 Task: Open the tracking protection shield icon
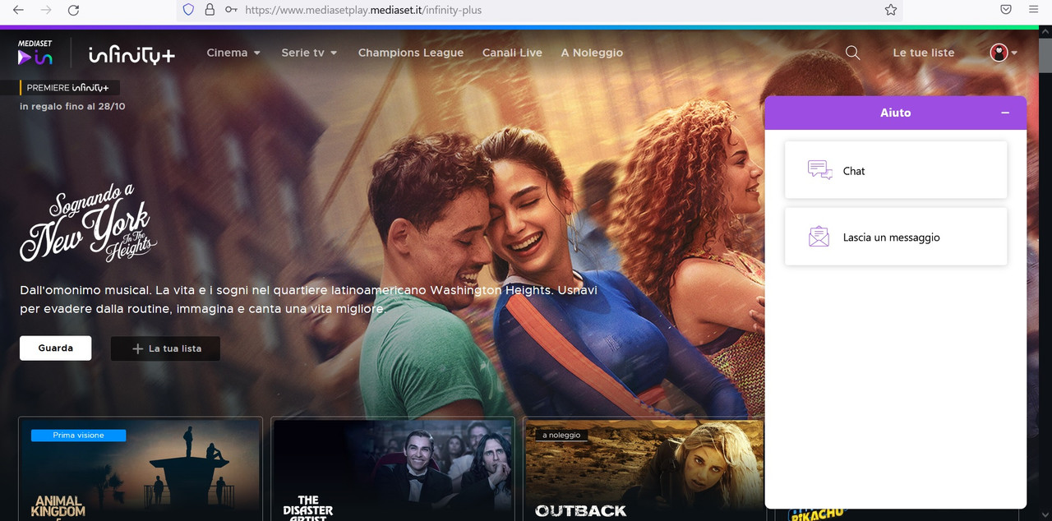pos(188,10)
